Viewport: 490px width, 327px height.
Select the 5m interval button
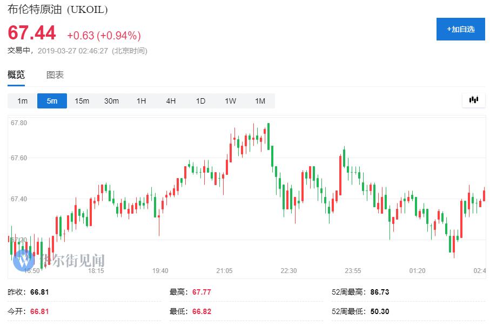coord(52,101)
